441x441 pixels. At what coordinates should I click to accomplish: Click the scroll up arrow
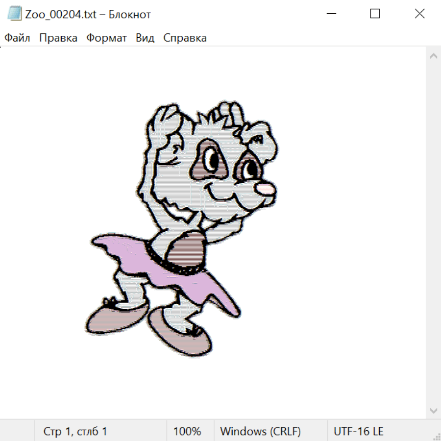point(433,56)
